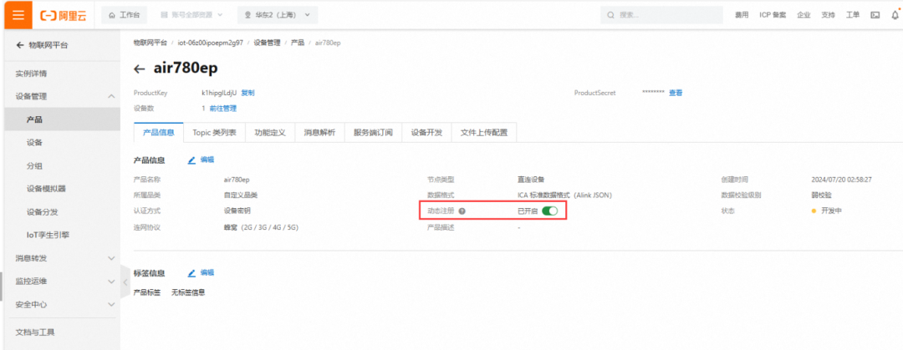Click the 开发中 status value
This screenshot has width=903, height=350.
click(832, 211)
